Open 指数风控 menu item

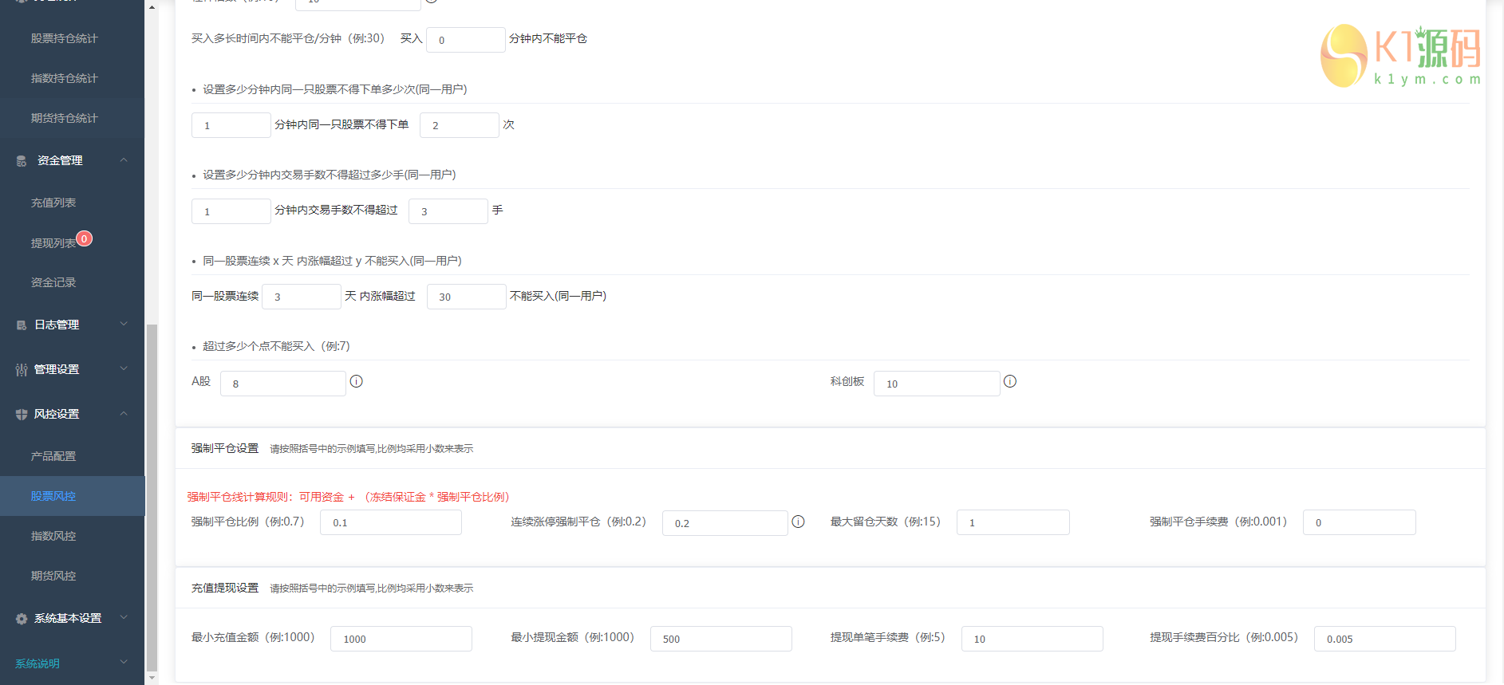tap(53, 536)
